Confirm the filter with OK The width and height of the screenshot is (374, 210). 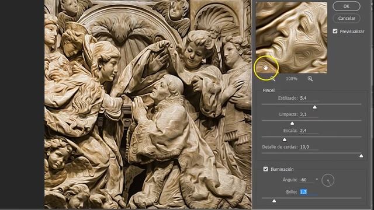pyautogui.click(x=347, y=6)
